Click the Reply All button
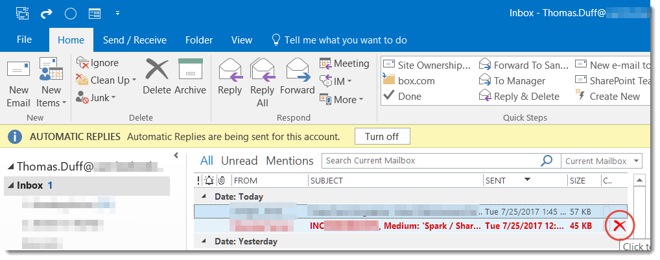Viewport: 660px width, 260px height. point(262,83)
